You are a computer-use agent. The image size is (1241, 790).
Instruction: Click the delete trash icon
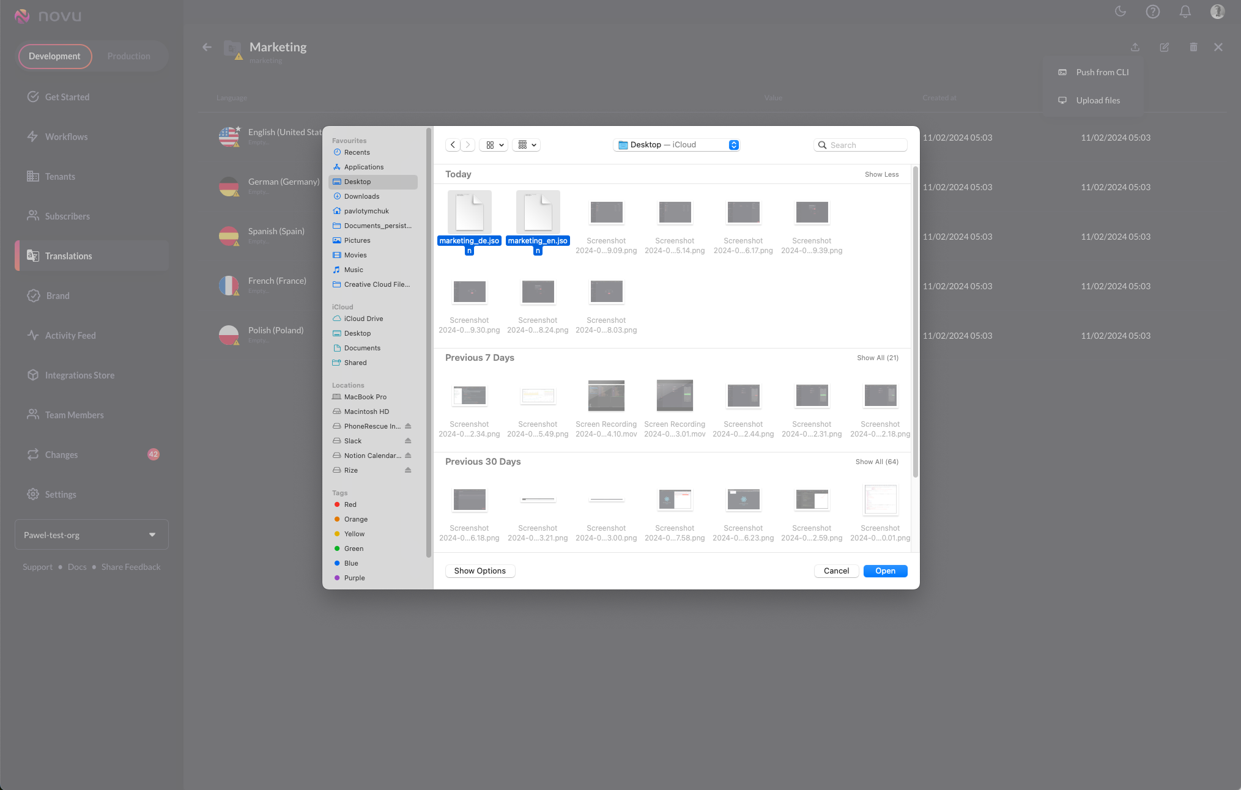tap(1193, 47)
